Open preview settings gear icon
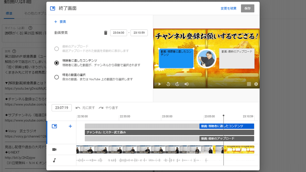Viewport: 306px width, 172px height. click(x=256, y=84)
